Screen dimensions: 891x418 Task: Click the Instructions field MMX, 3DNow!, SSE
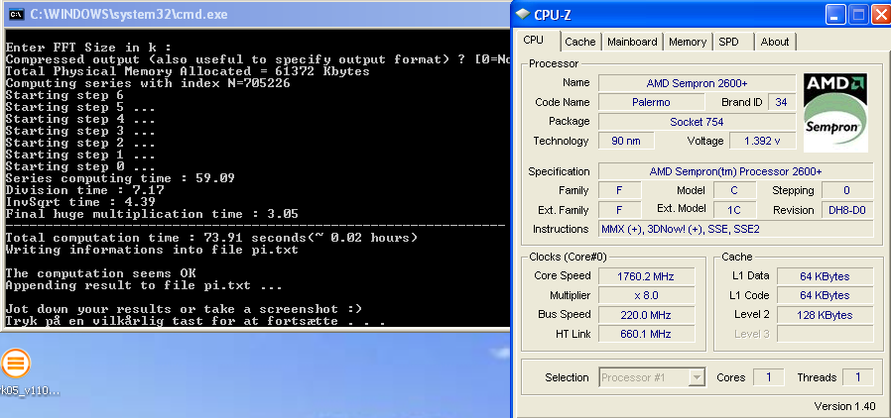point(735,229)
